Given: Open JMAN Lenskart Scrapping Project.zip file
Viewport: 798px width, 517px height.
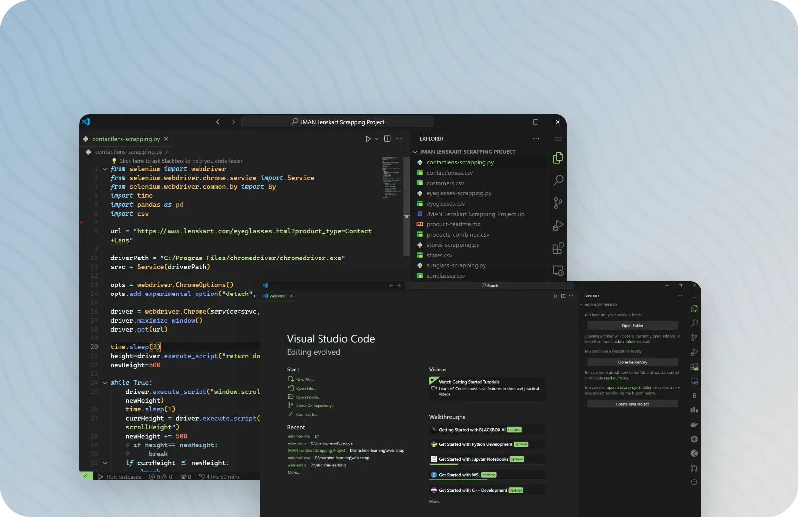Looking at the screenshot, I should [476, 214].
